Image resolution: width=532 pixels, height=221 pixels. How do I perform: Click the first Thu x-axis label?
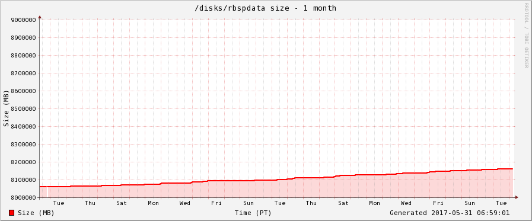[90, 203]
